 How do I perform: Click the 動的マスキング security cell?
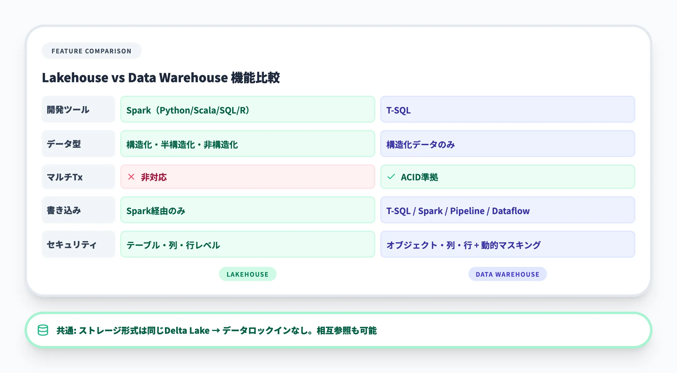pyautogui.click(x=507, y=244)
